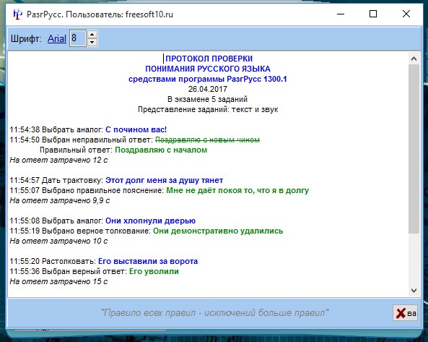The height and width of the screenshot is (342, 428).
Task: Click the line ПОНИМАНИЯ РУССКОГО ЯЗЫКА
Action: tap(208, 69)
